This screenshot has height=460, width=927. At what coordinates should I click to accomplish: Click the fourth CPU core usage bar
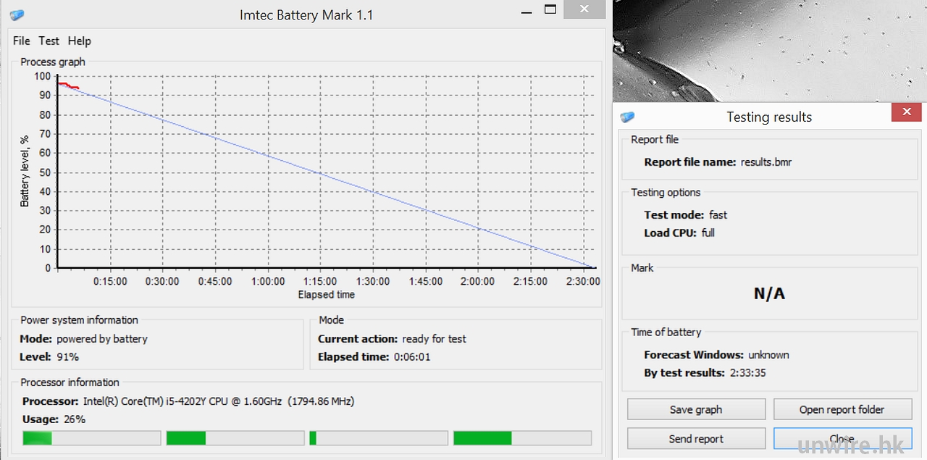pos(522,438)
